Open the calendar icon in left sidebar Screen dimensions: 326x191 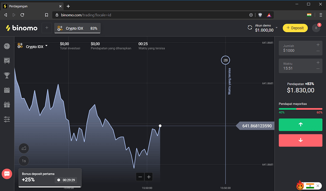coord(7,90)
